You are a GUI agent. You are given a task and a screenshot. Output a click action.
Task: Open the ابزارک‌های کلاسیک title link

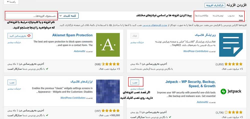coord(82,82)
